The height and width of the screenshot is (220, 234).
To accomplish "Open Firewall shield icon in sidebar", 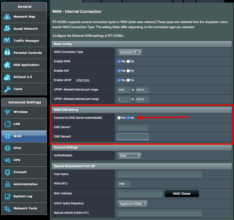I will tap(7, 172).
